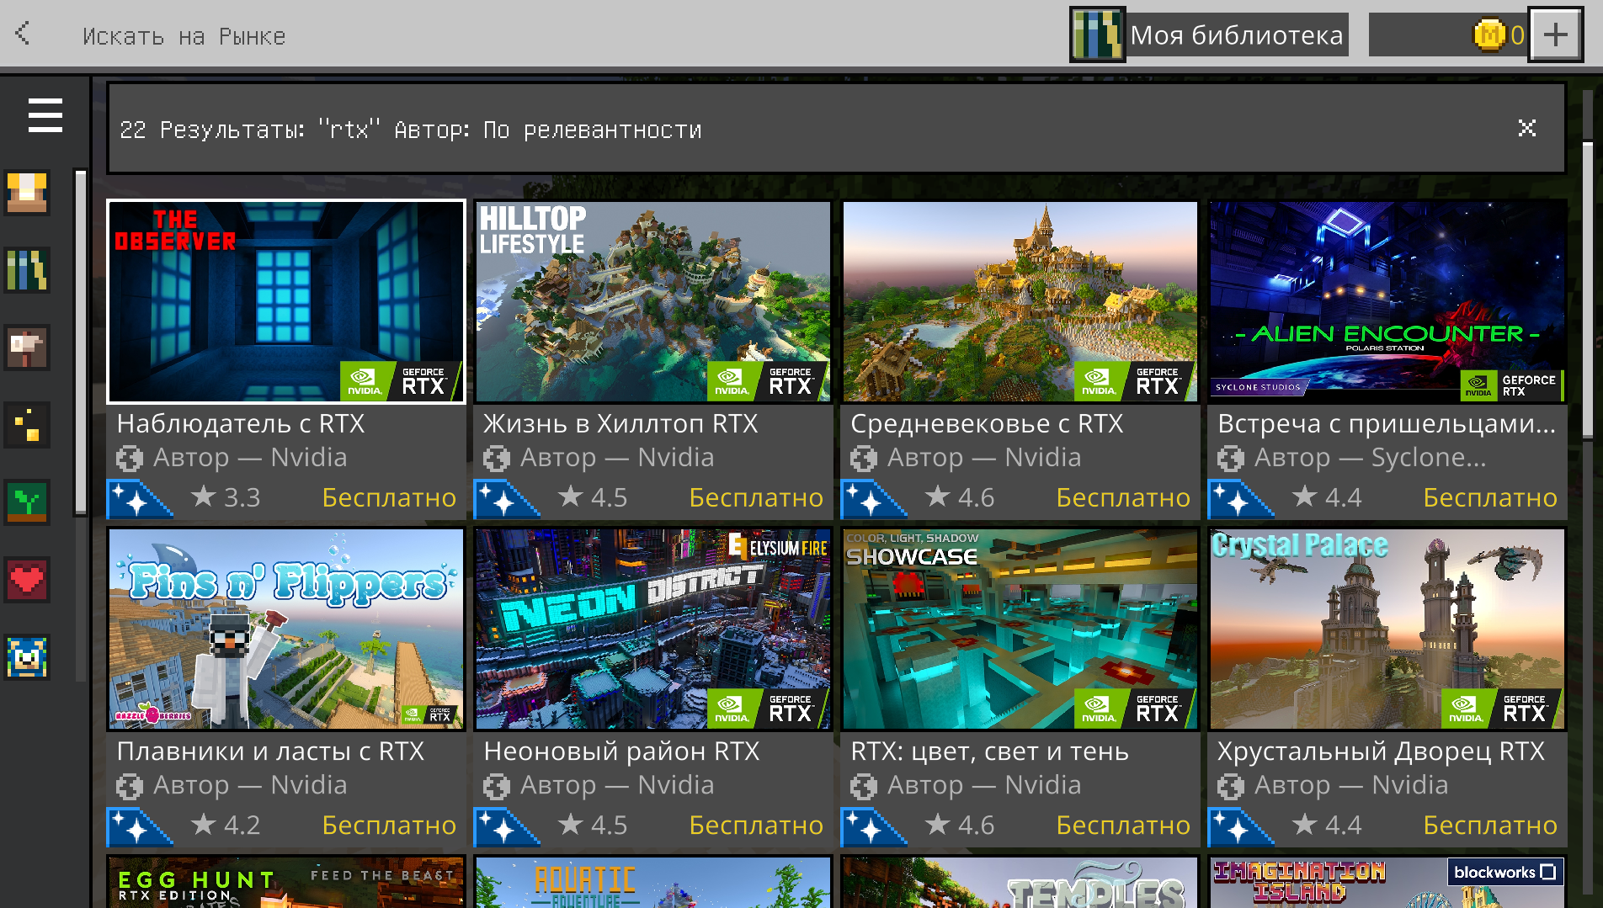Add Minecoins with the plus button
Viewport: 1603px width, 908px height.
1555,35
